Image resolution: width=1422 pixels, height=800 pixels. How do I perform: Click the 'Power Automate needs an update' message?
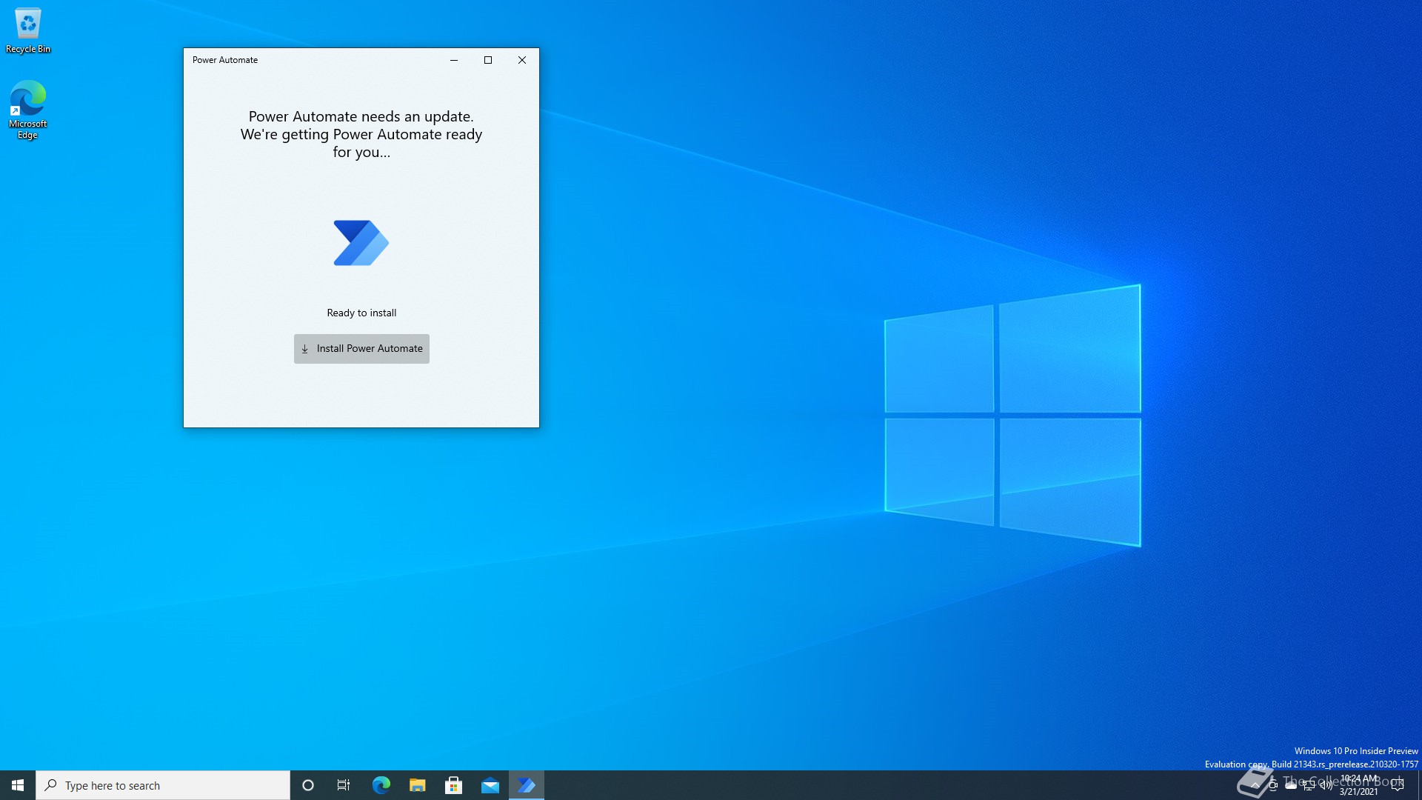click(361, 117)
